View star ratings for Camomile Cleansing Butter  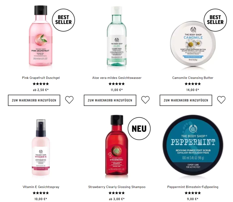[193, 84]
